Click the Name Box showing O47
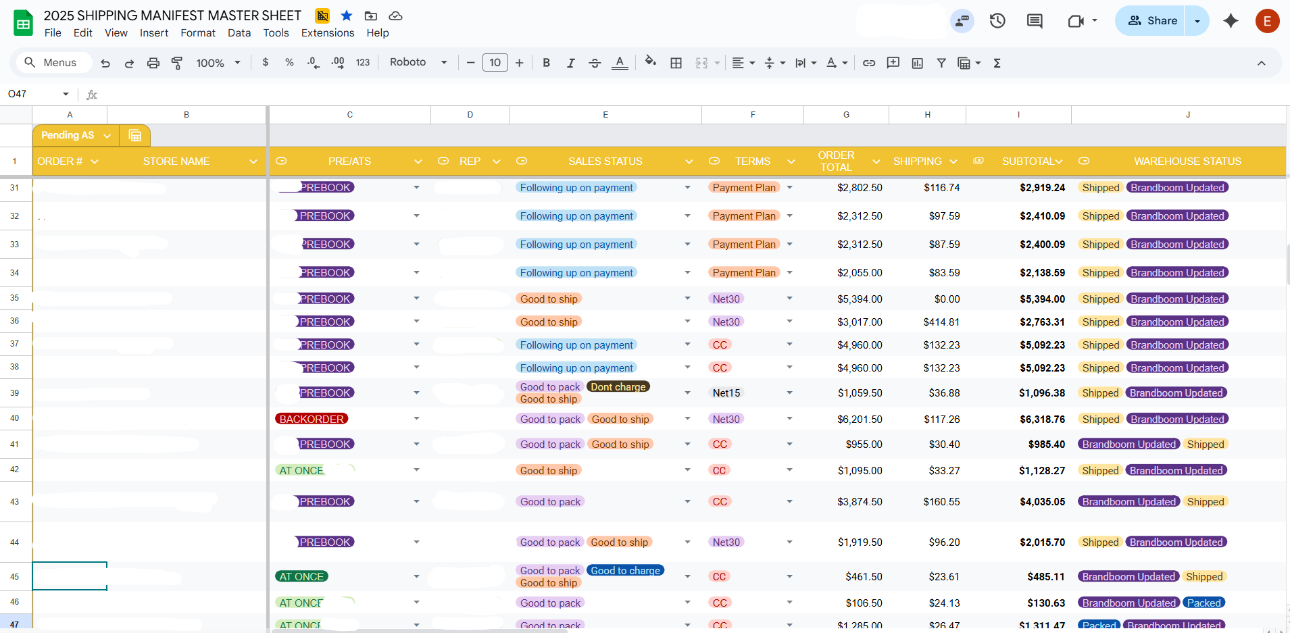 pos(38,94)
